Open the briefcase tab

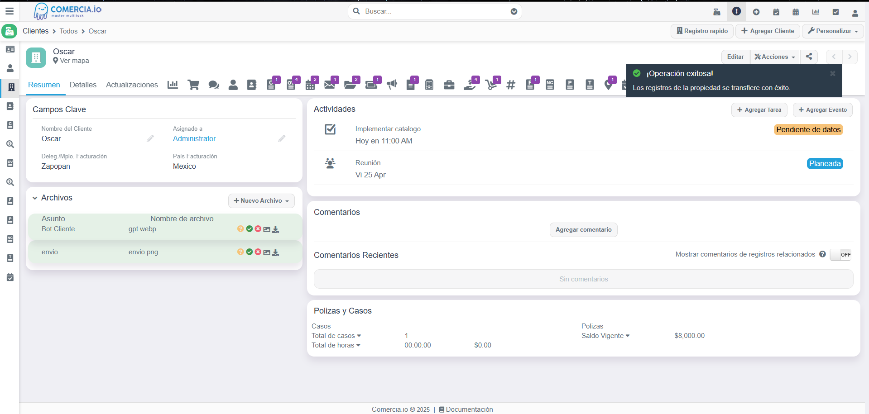[449, 85]
